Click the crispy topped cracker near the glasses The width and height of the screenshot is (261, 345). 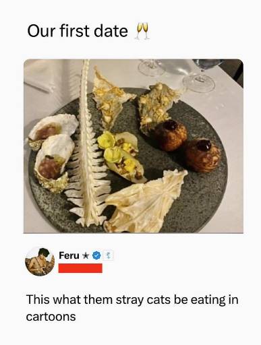(160, 106)
